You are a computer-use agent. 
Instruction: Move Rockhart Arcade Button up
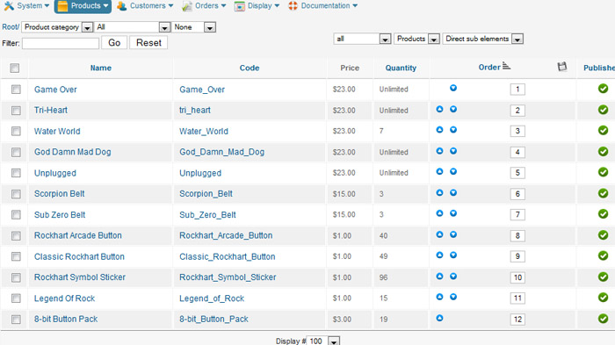(x=439, y=234)
